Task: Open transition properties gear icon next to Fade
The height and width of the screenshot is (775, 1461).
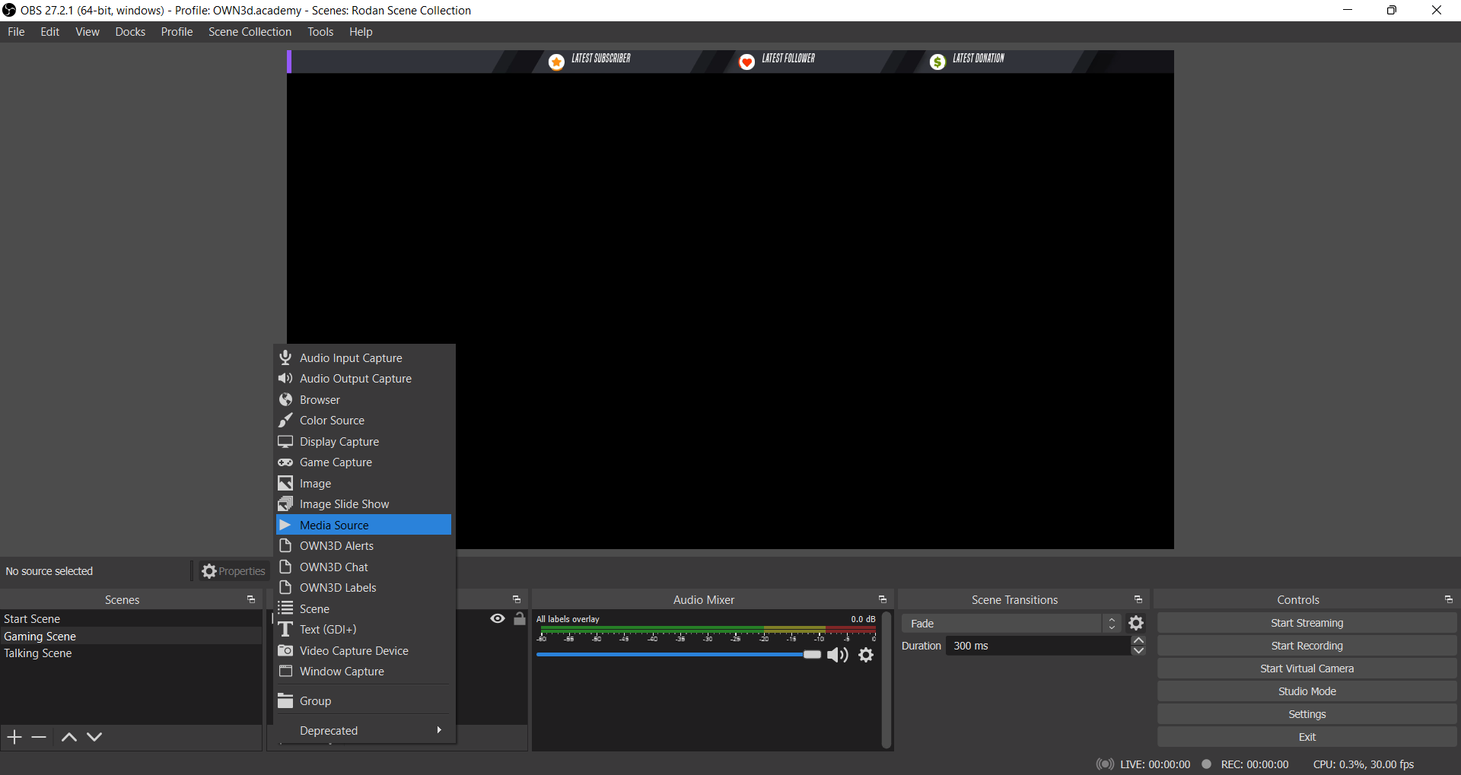Action: [x=1136, y=624]
